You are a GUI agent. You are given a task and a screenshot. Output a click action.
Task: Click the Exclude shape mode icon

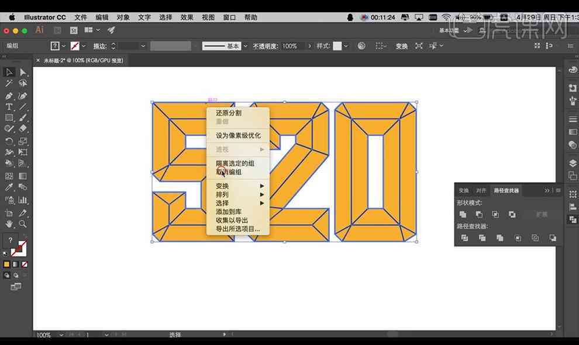(x=512, y=214)
